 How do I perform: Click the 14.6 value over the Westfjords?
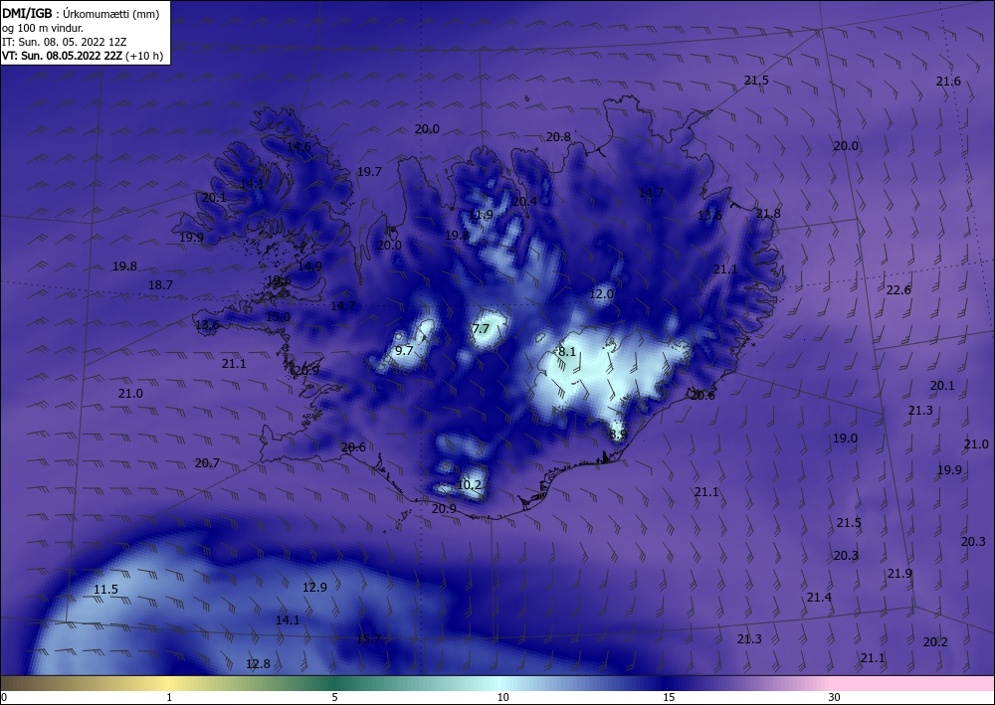(298, 146)
